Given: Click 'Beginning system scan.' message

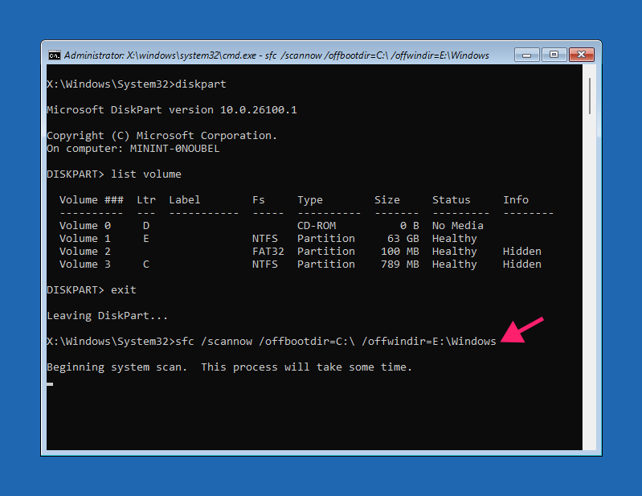Looking at the screenshot, I should pos(117,367).
